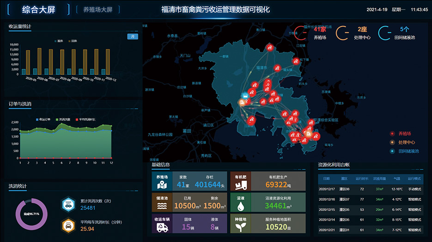This screenshot has height=242, width=432.
Task: Switch to the 综合大屏 tab
Action: coord(38,10)
